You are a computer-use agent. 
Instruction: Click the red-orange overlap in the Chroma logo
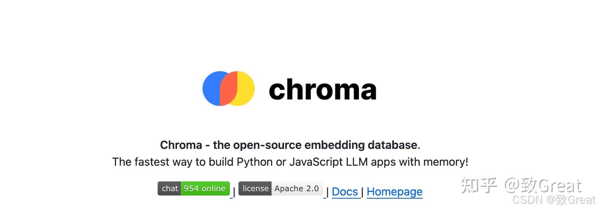228,88
